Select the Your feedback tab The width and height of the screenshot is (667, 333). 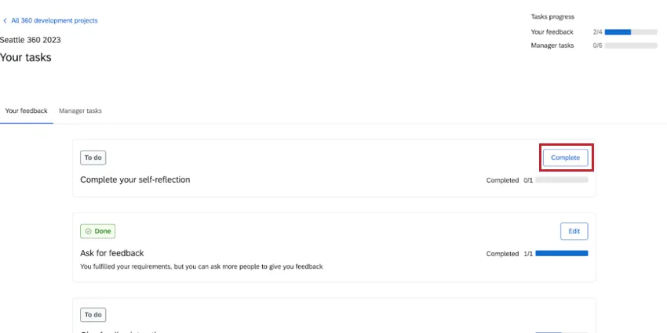(27, 111)
